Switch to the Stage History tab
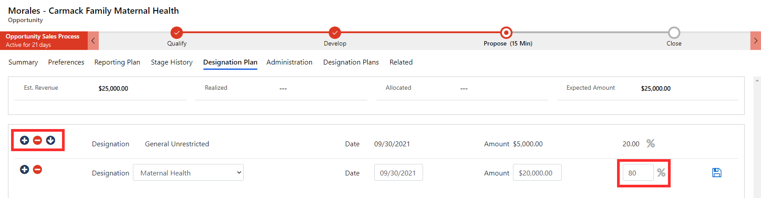The height and width of the screenshot is (198, 761). (172, 62)
